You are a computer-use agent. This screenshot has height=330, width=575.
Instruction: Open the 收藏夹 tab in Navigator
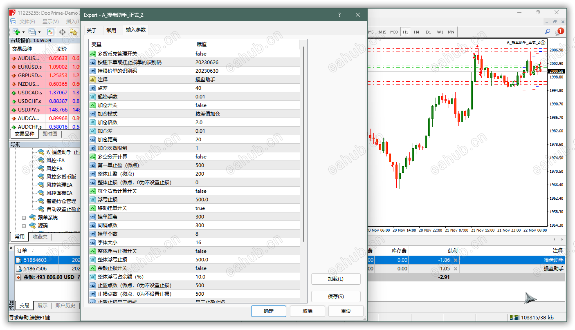[40, 236]
